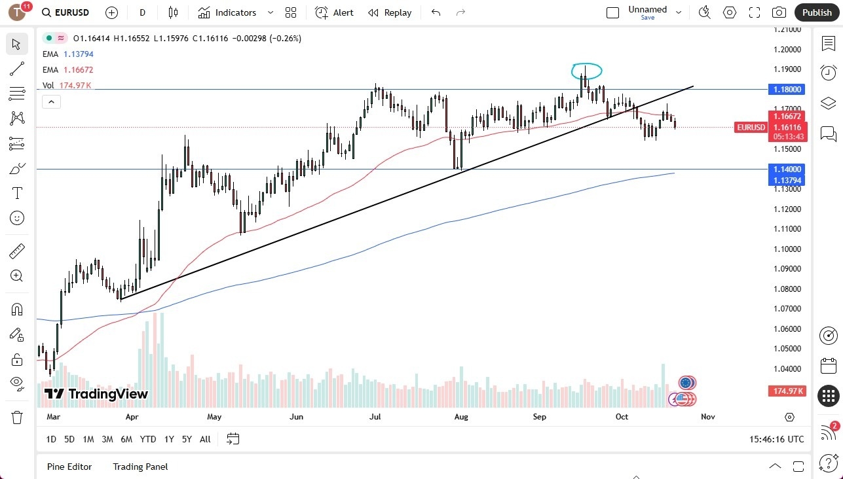Expand the Indicators dropdown arrow
The width and height of the screenshot is (843, 479).
(269, 12)
